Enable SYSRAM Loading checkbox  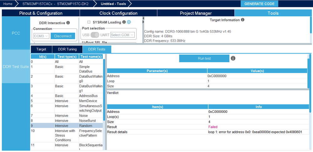[x=89, y=22]
